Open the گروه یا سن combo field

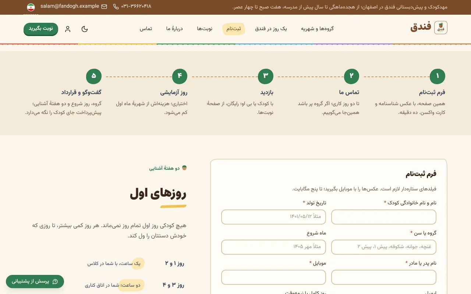pos(384,247)
